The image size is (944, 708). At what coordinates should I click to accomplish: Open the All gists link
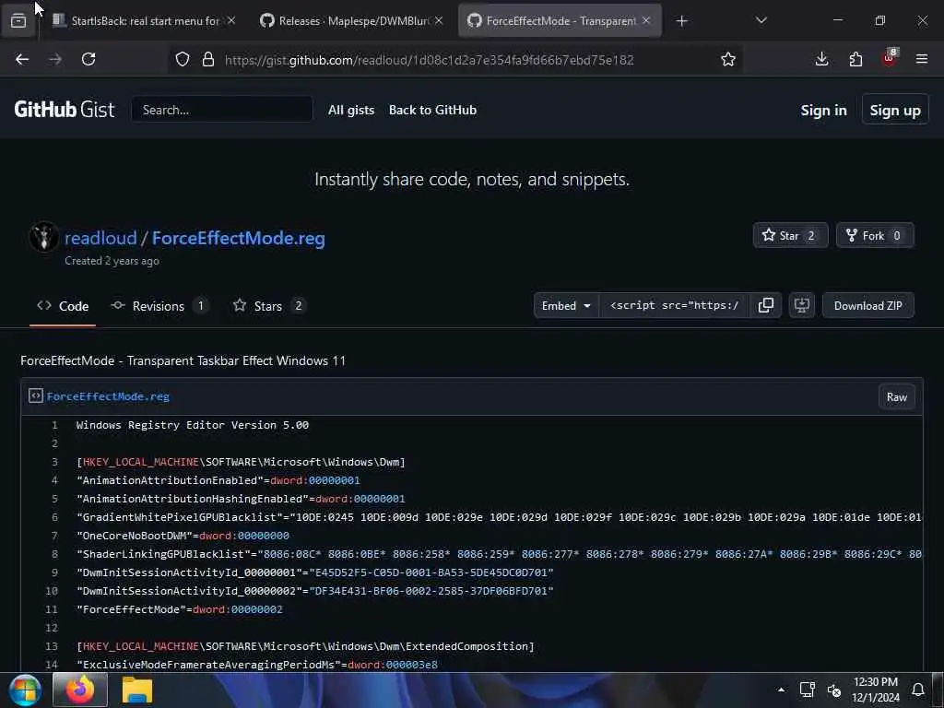click(351, 111)
